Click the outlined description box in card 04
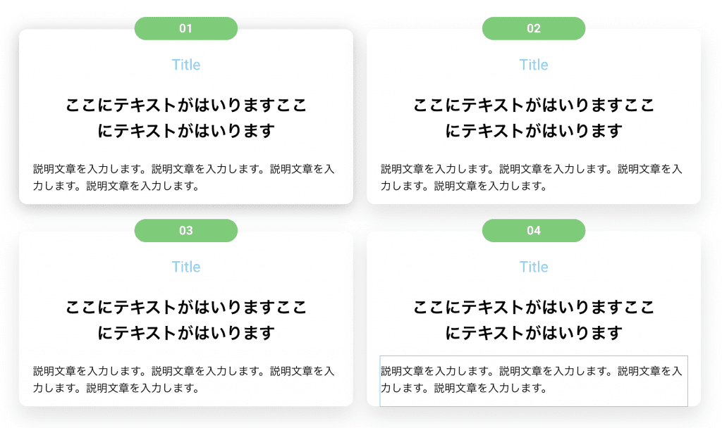 (x=534, y=381)
